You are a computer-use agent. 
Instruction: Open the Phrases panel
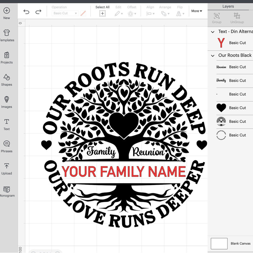click(7, 144)
